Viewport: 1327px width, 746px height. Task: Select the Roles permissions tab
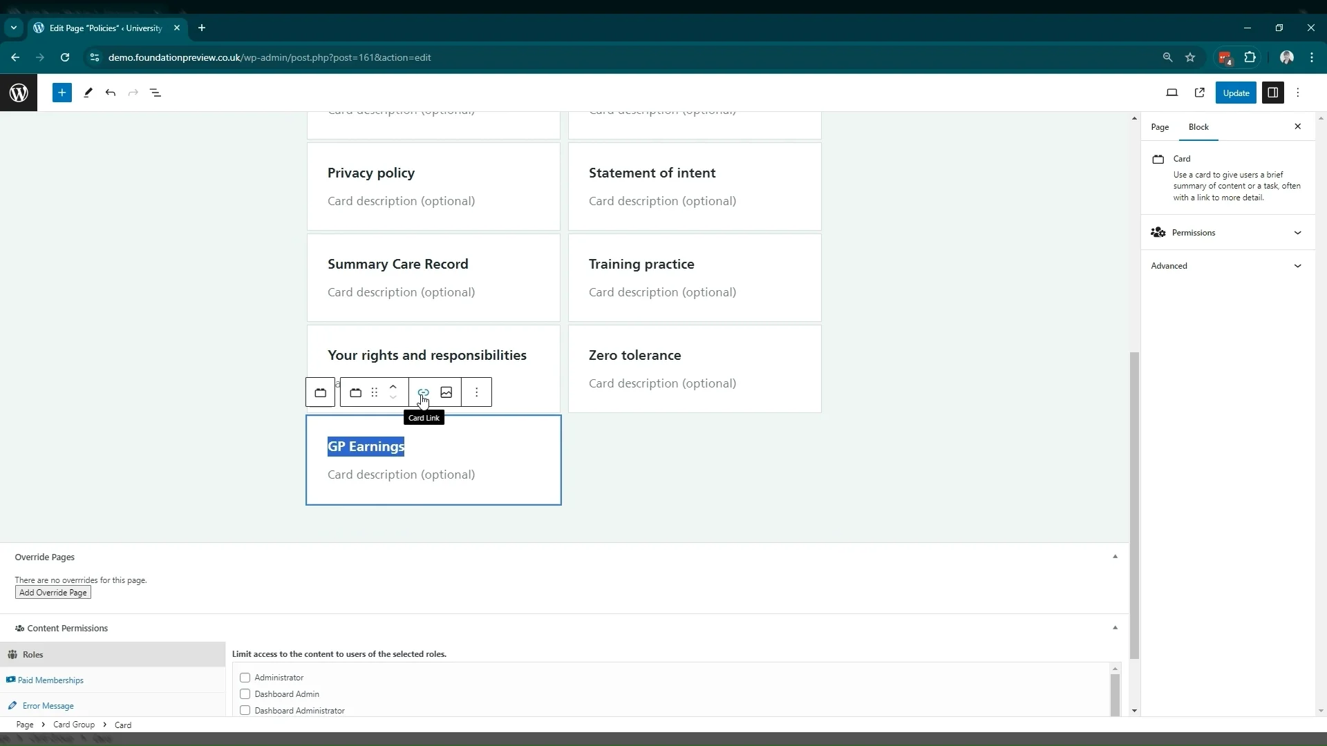[113, 655]
